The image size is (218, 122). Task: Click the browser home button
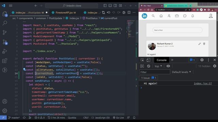tap(152, 10)
